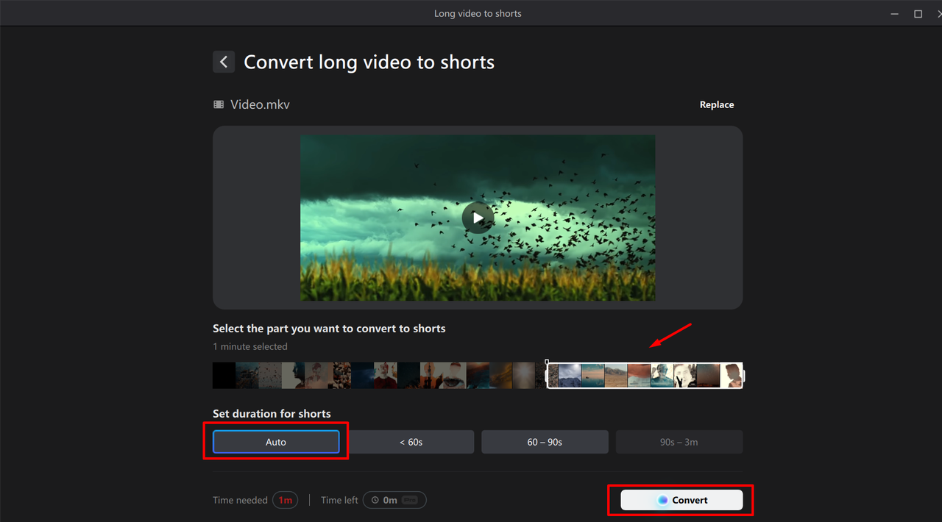Close the Long video to shorts window

pos(939,14)
